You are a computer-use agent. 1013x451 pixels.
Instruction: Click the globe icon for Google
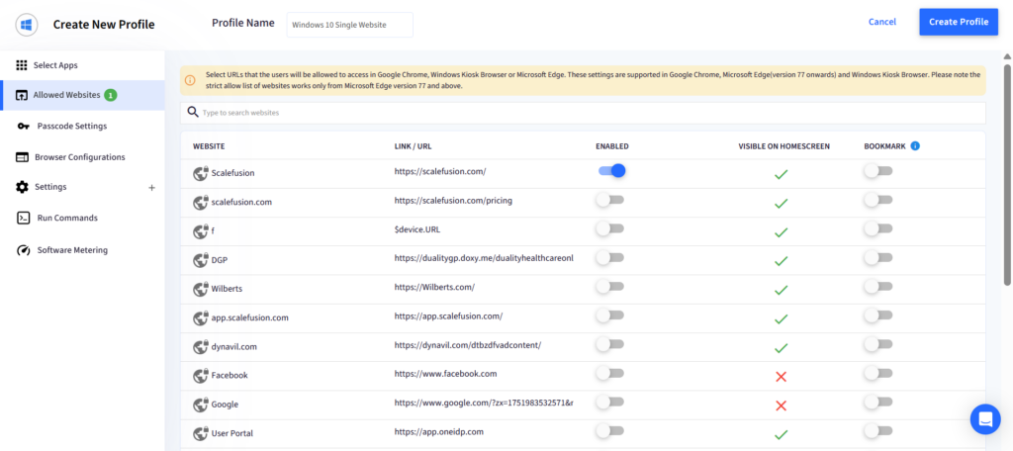pos(200,404)
